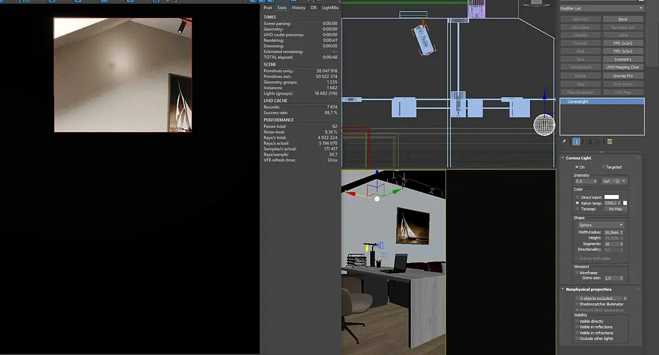Viewport: 659px width, 355px height.
Task: Select the Texmap color option
Action: pyautogui.click(x=577, y=209)
